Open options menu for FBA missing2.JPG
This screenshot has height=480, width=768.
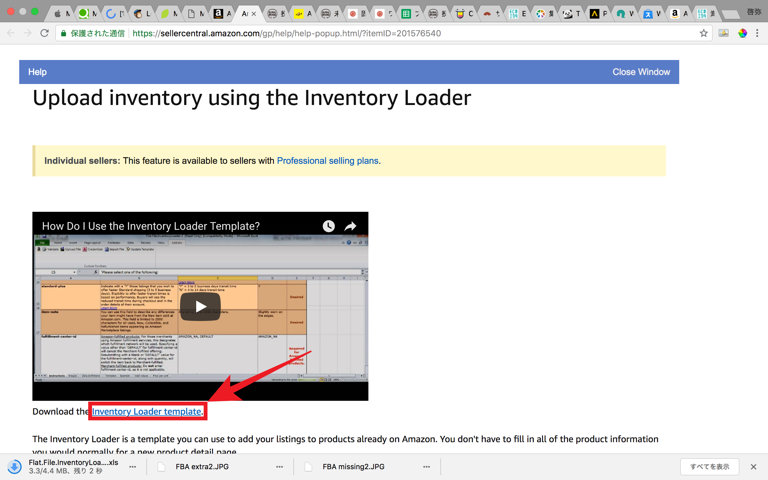(426, 467)
